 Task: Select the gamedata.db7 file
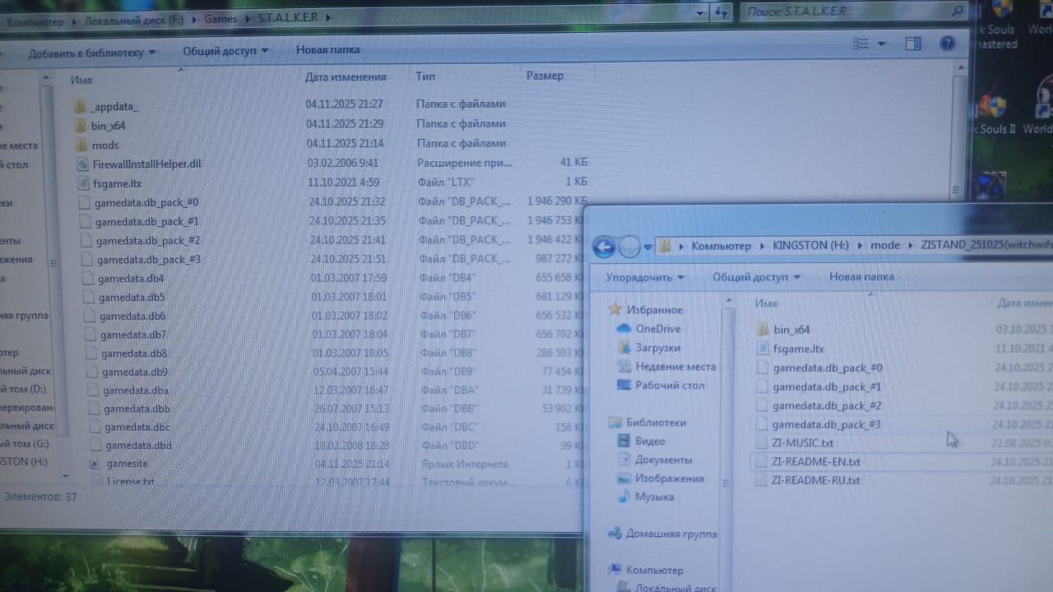click(x=126, y=335)
